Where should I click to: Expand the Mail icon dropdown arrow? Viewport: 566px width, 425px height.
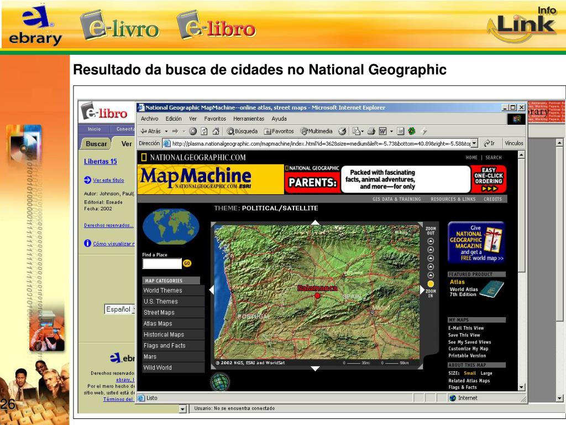tap(363, 132)
